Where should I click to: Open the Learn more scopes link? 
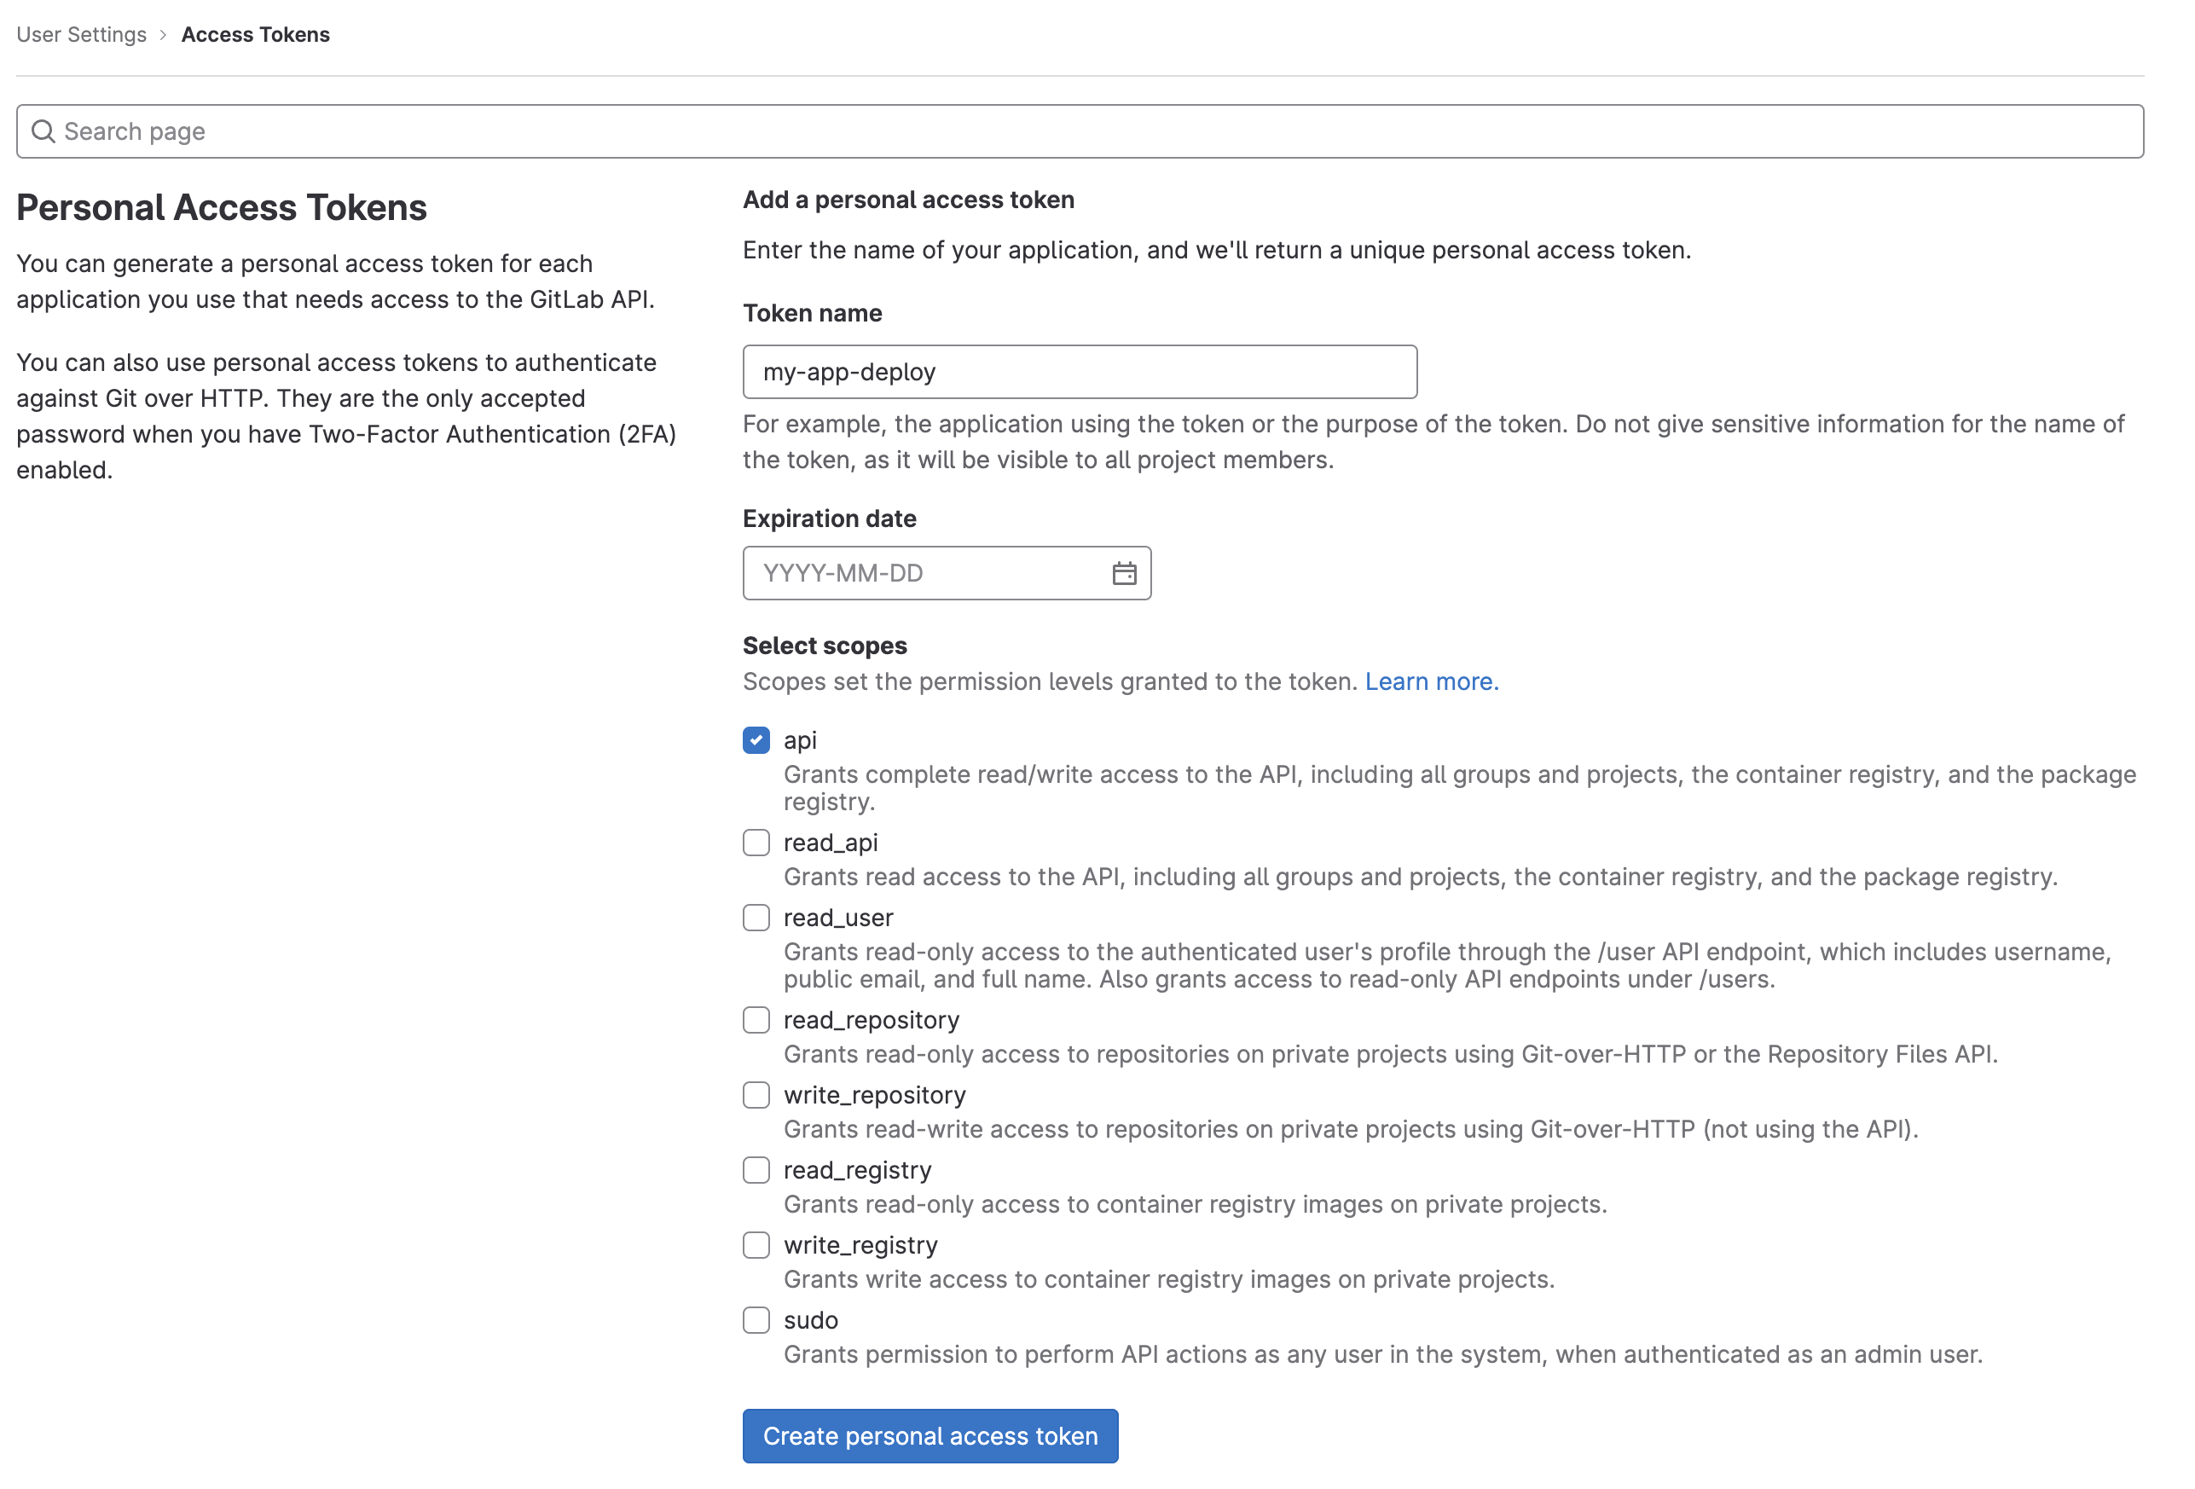point(1431,681)
